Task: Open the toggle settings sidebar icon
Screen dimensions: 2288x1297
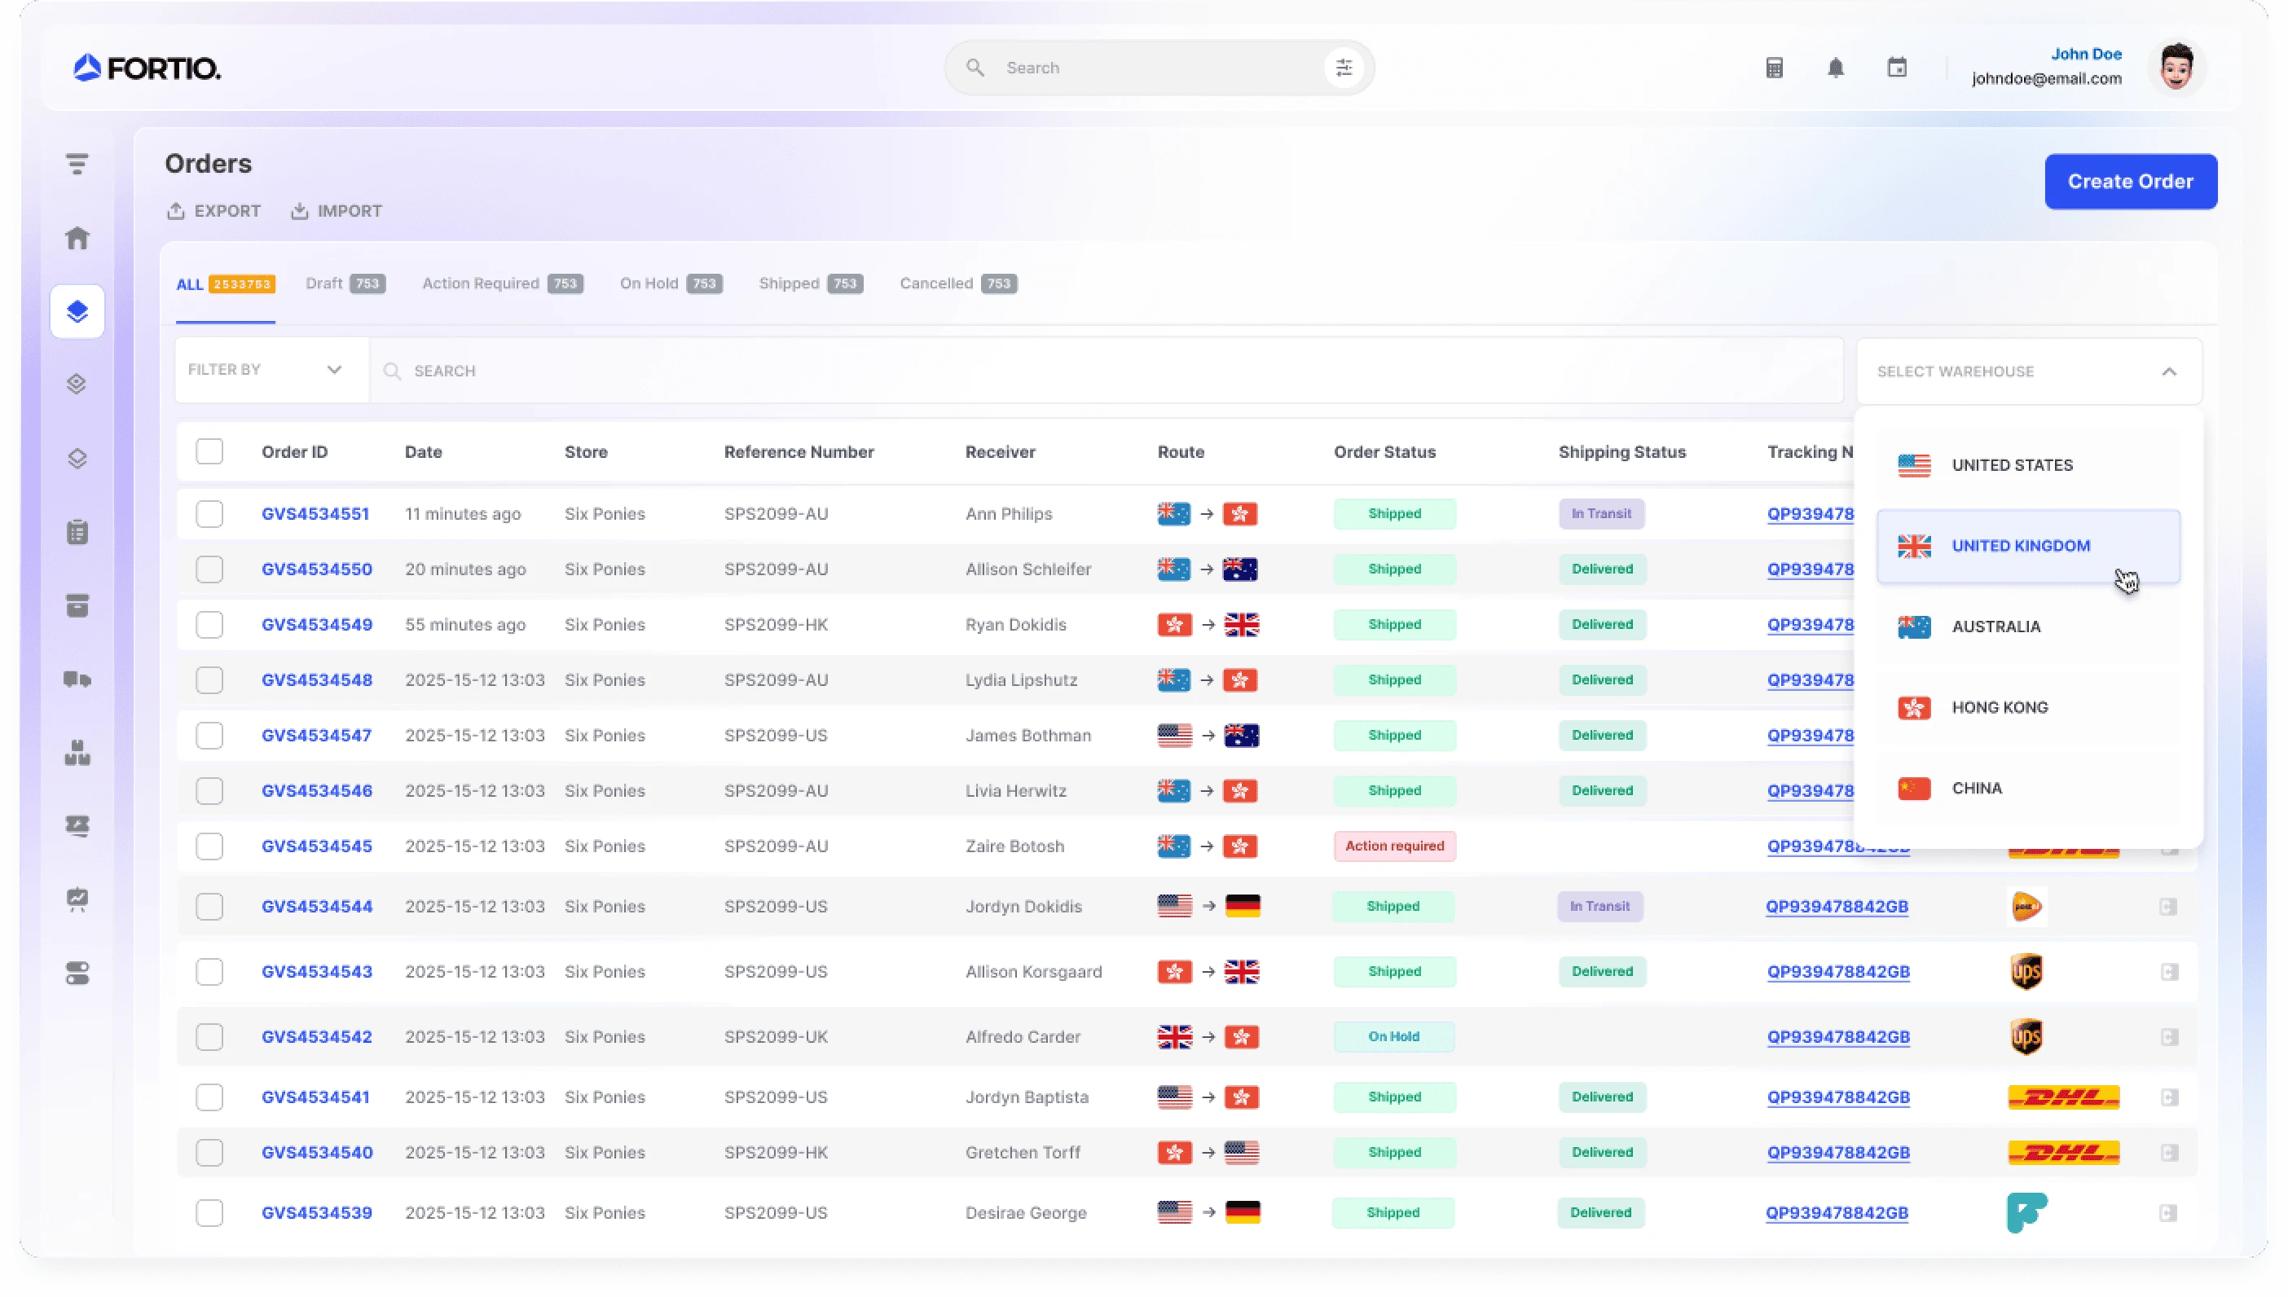Action: [77, 974]
